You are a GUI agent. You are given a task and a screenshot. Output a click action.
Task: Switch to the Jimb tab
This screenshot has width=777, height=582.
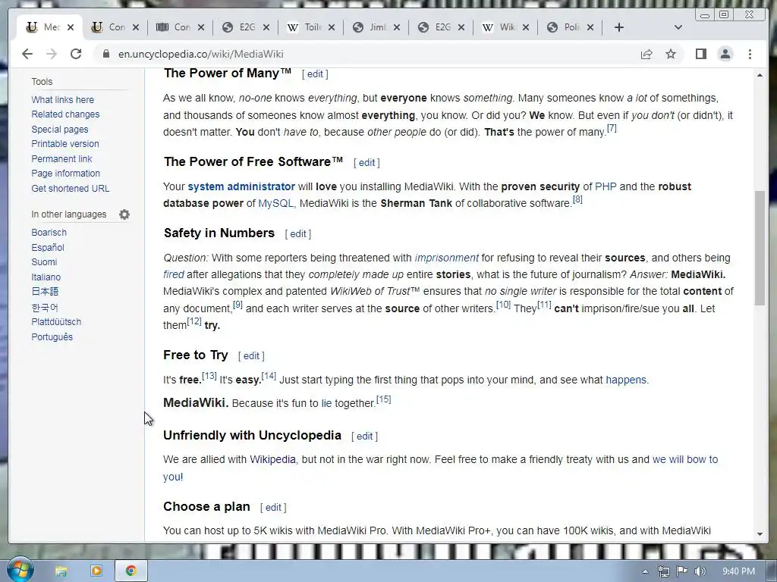pos(370,27)
